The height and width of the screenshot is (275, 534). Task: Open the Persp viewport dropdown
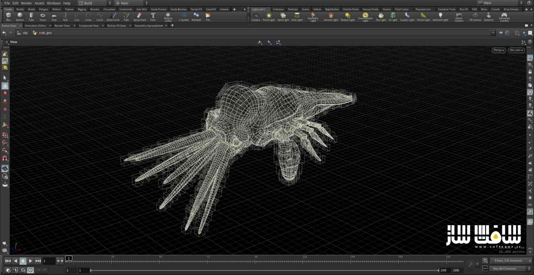(499, 50)
